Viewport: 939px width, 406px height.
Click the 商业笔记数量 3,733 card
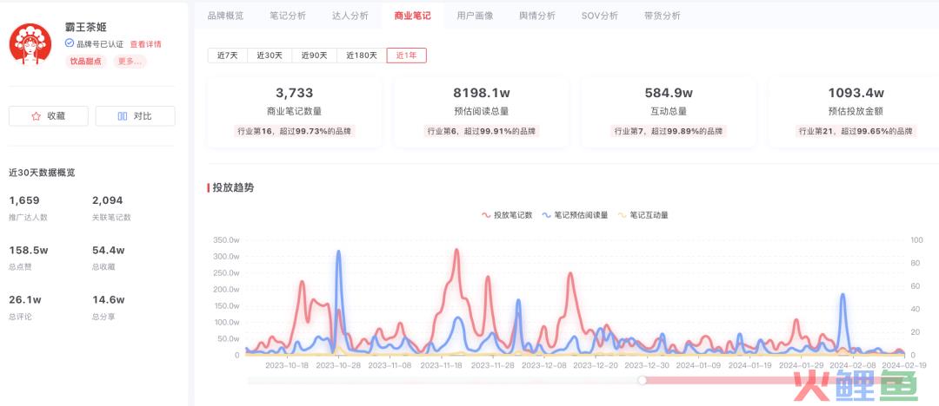pos(295,113)
